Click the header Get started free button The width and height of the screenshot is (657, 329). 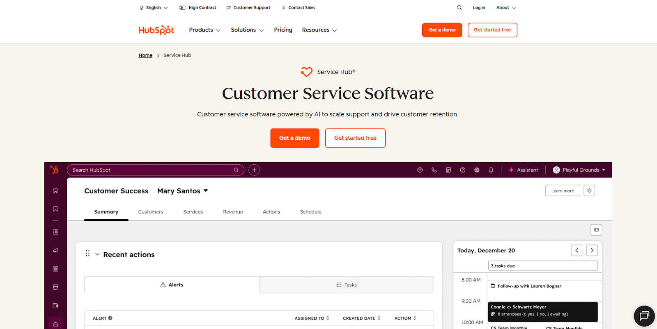click(492, 30)
